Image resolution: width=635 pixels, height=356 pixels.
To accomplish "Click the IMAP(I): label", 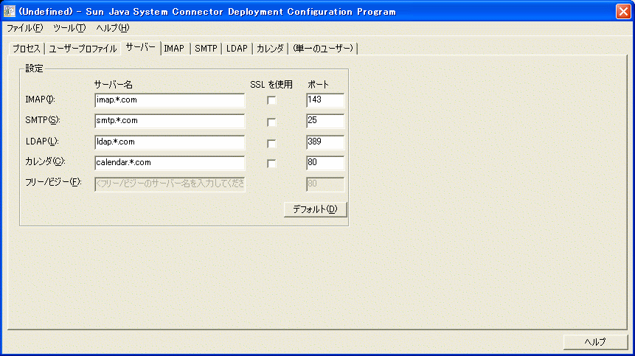I will pyautogui.click(x=40, y=100).
